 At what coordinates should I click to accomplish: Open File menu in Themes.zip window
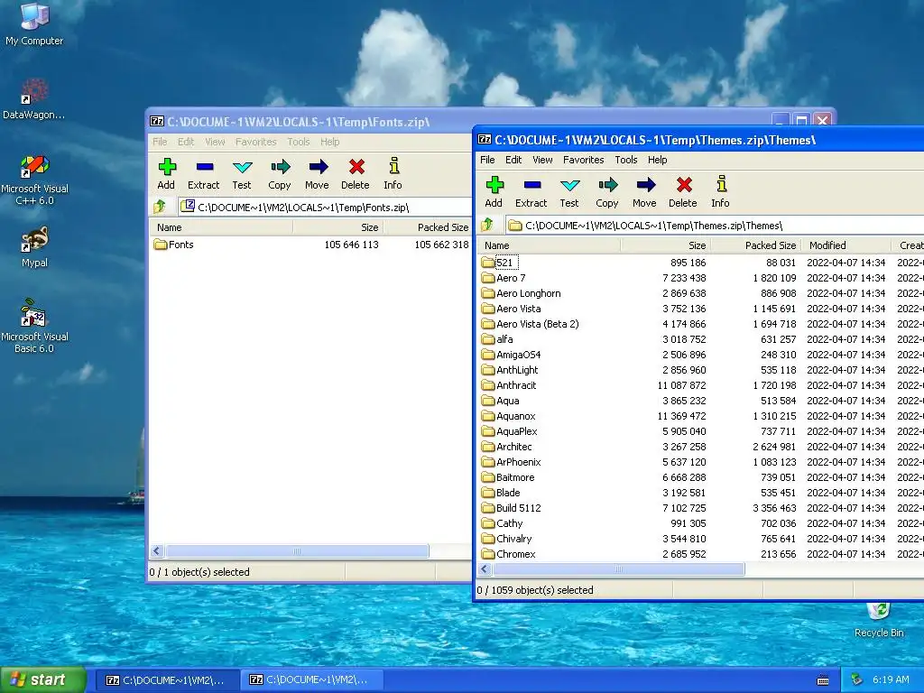click(487, 160)
